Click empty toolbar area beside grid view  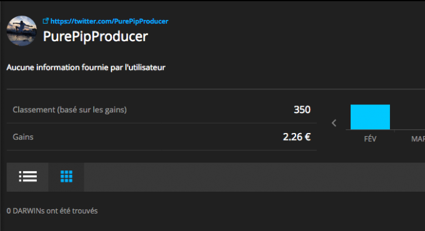click(254, 177)
